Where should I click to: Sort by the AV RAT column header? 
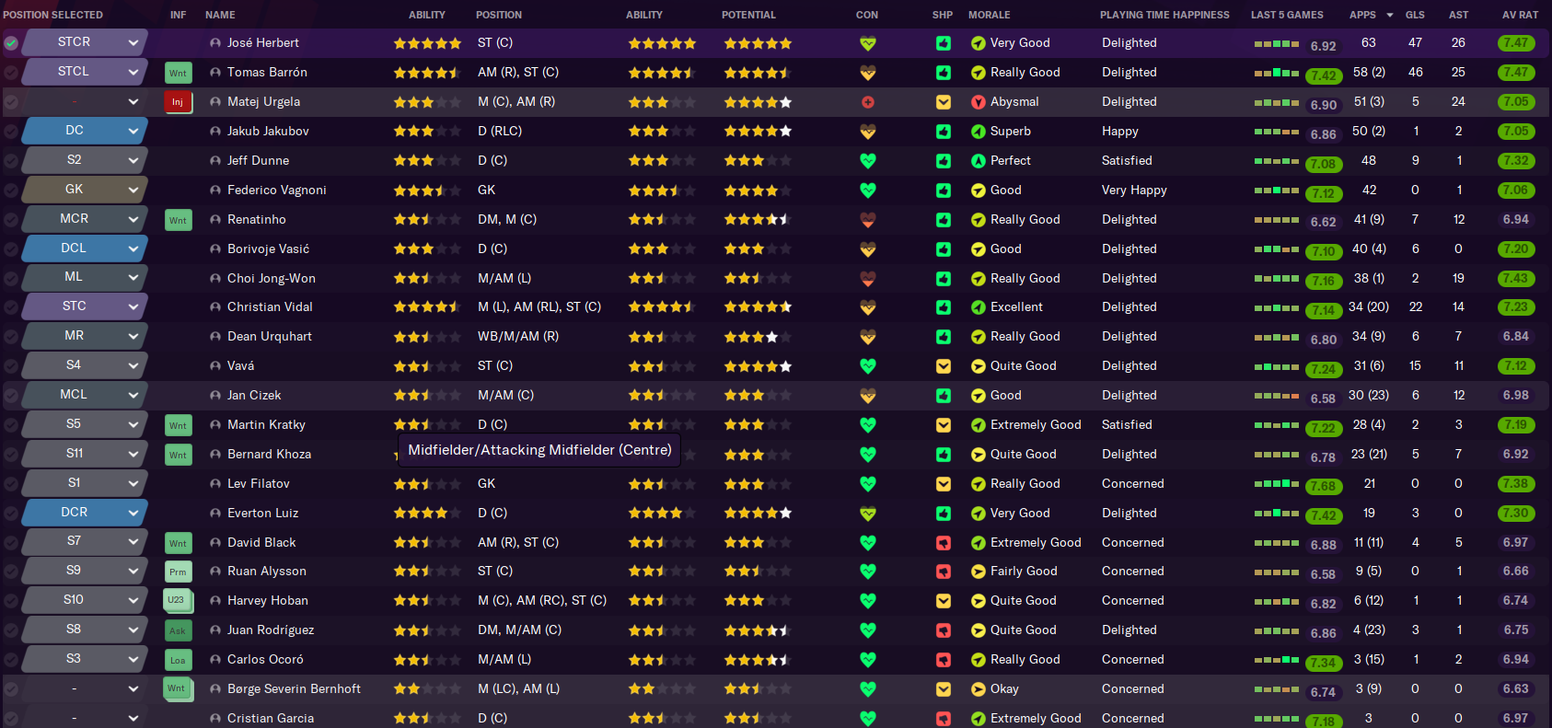coord(1520,15)
